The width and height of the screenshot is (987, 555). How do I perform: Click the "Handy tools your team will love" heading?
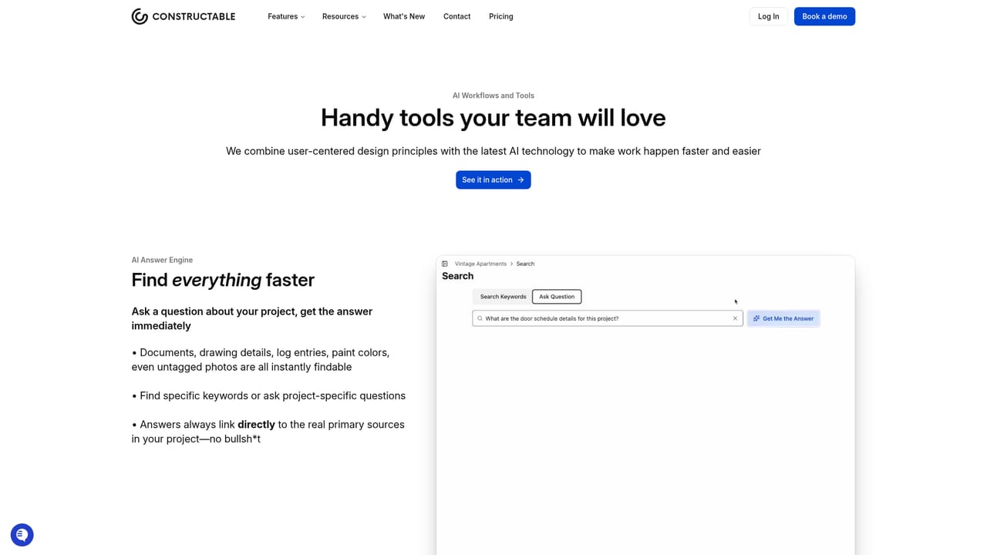pos(493,118)
